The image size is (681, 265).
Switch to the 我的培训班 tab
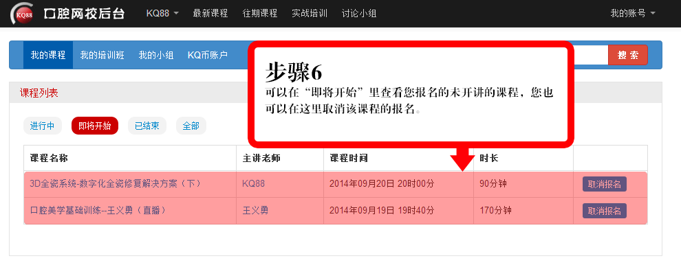coord(102,55)
